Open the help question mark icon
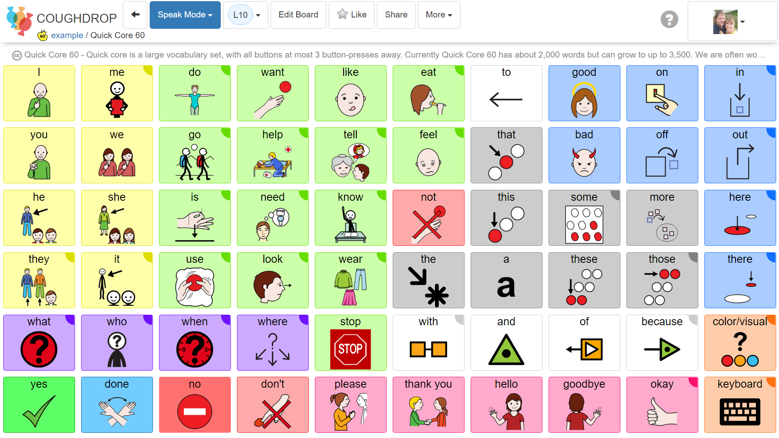The image size is (779, 438). tap(669, 19)
